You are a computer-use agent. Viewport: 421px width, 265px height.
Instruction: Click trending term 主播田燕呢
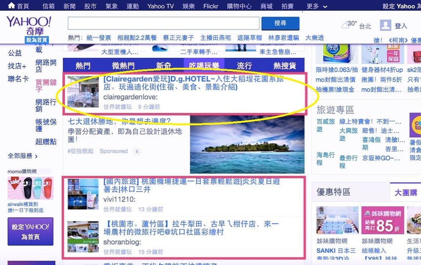tap(215, 38)
